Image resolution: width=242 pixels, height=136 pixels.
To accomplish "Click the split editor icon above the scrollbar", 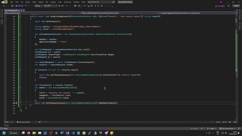I will (237, 13).
